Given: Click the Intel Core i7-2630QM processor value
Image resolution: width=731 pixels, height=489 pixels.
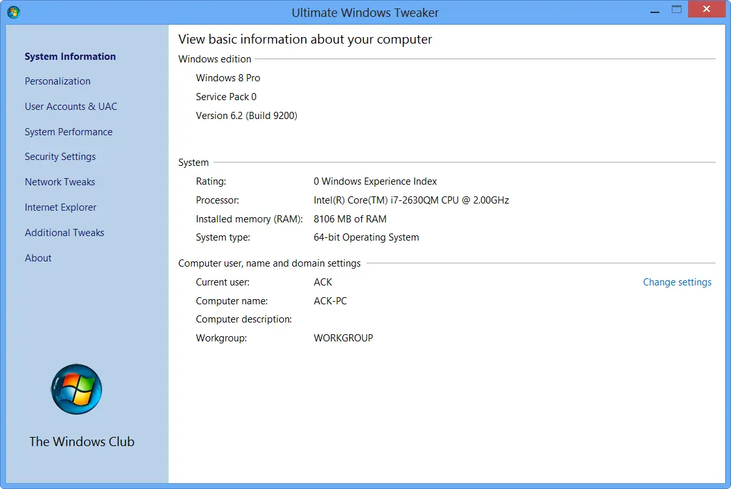Looking at the screenshot, I should click(411, 200).
